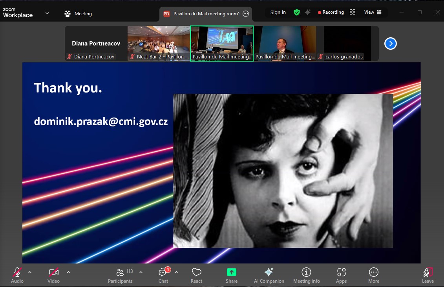The width and height of the screenshot is (444, 287).
Task: Open the React emoji panel
Action: 196,275
